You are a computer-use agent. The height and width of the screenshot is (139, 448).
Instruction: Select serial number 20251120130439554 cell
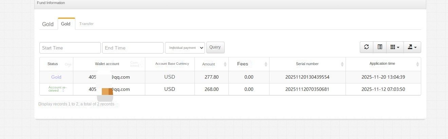(x=307, y=77)
